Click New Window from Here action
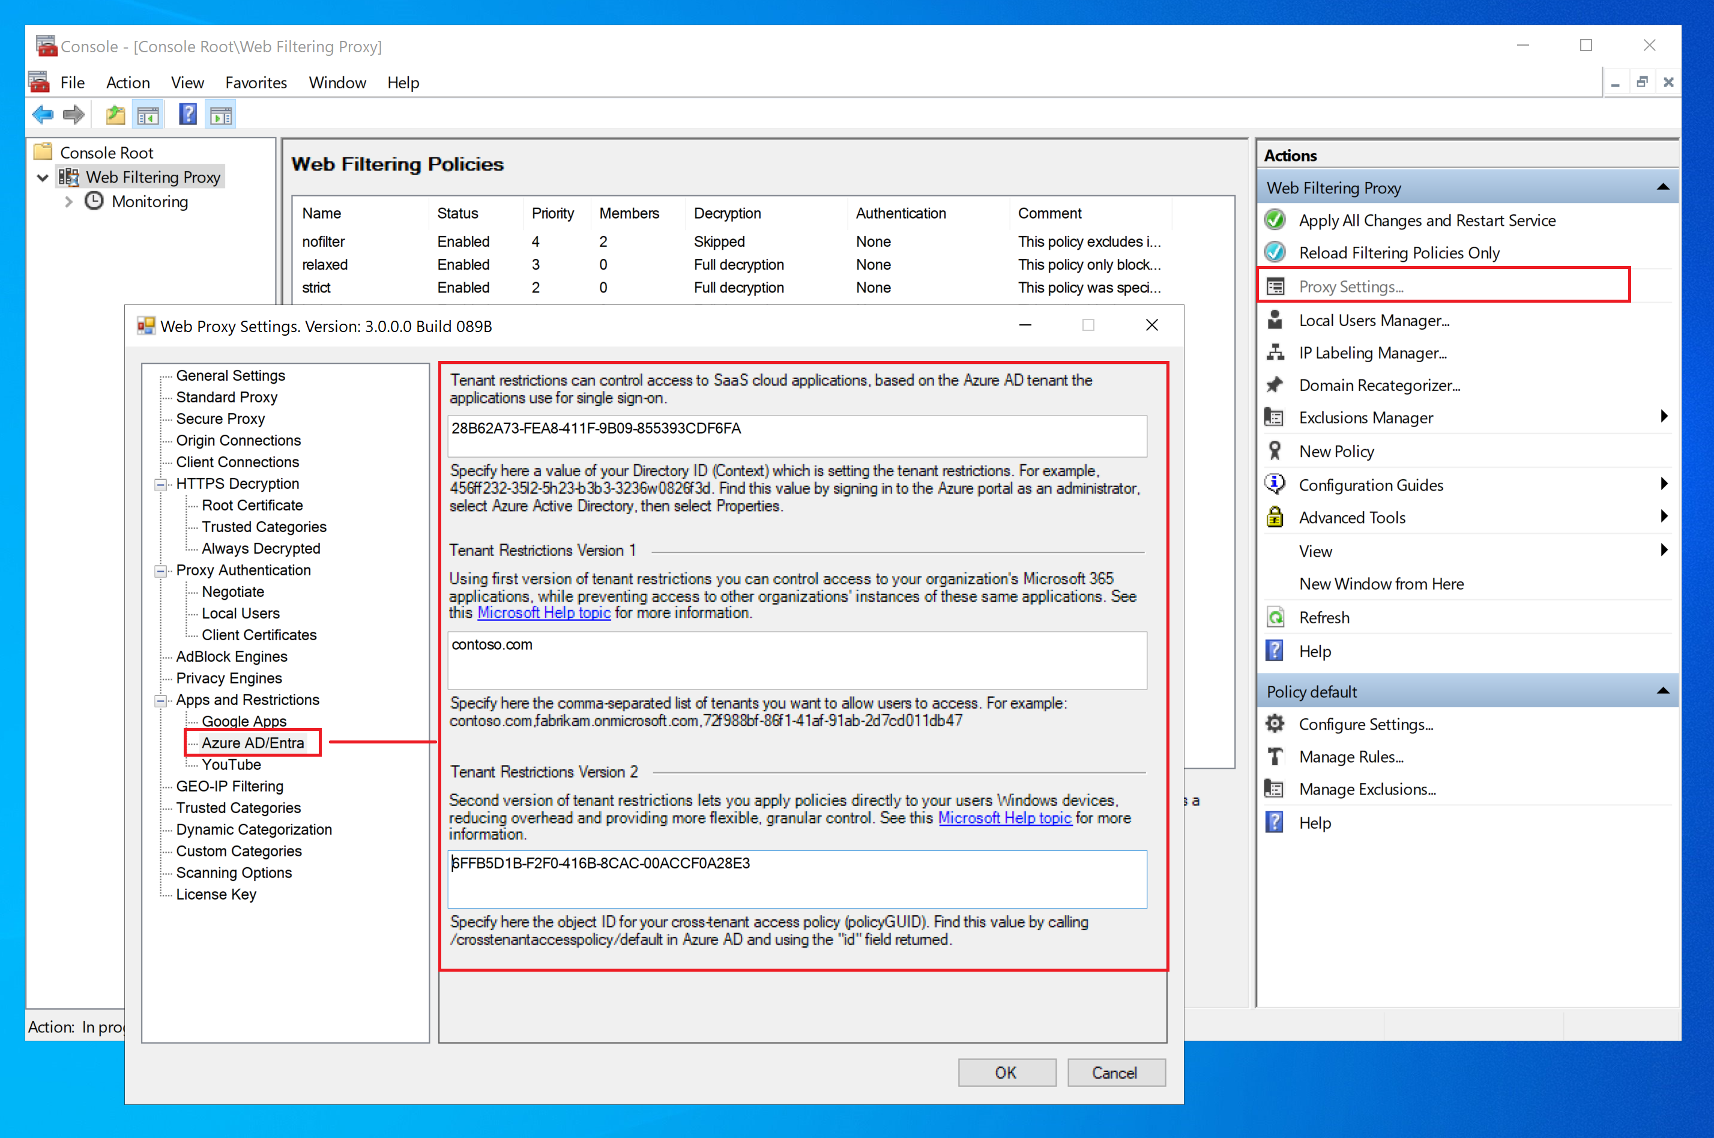1714x1138 pixels. [1381, 584]
